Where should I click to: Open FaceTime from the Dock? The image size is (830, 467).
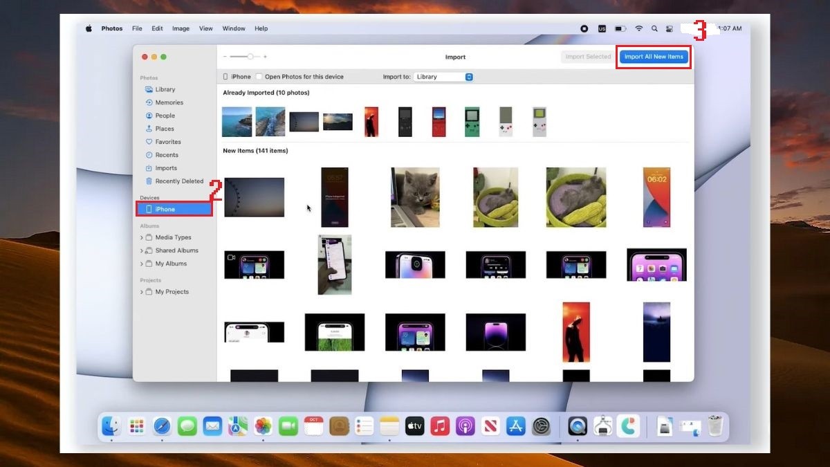click(x=288, y=426)
